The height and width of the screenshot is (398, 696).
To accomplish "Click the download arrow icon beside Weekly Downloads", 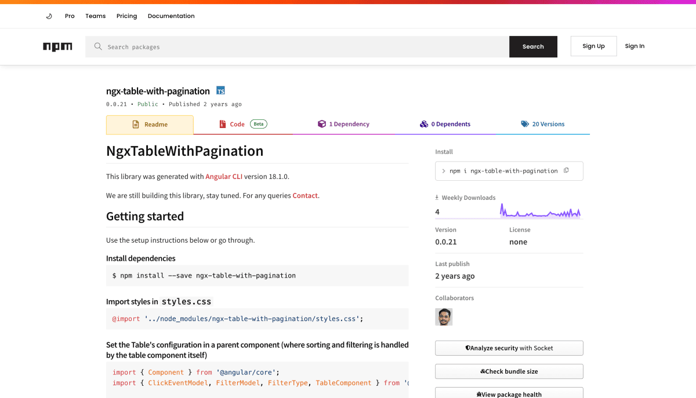I will point(437,198).
